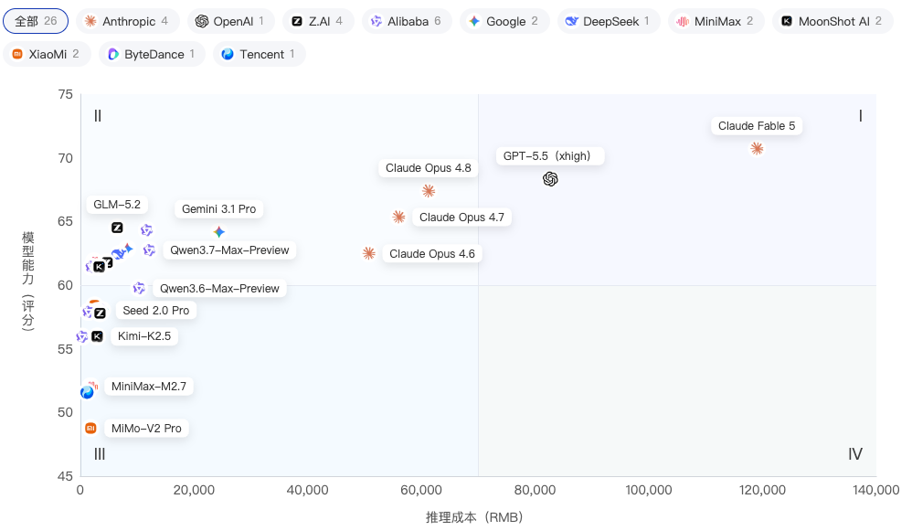Click the Qwen3.7-Max-Preview Alibaba marker
This screenshot has height=531, width=912.
click(150, 250)
